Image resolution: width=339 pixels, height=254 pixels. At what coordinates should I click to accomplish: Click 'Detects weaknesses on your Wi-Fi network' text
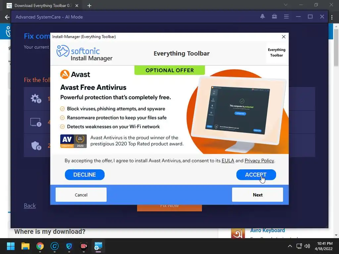113,127
